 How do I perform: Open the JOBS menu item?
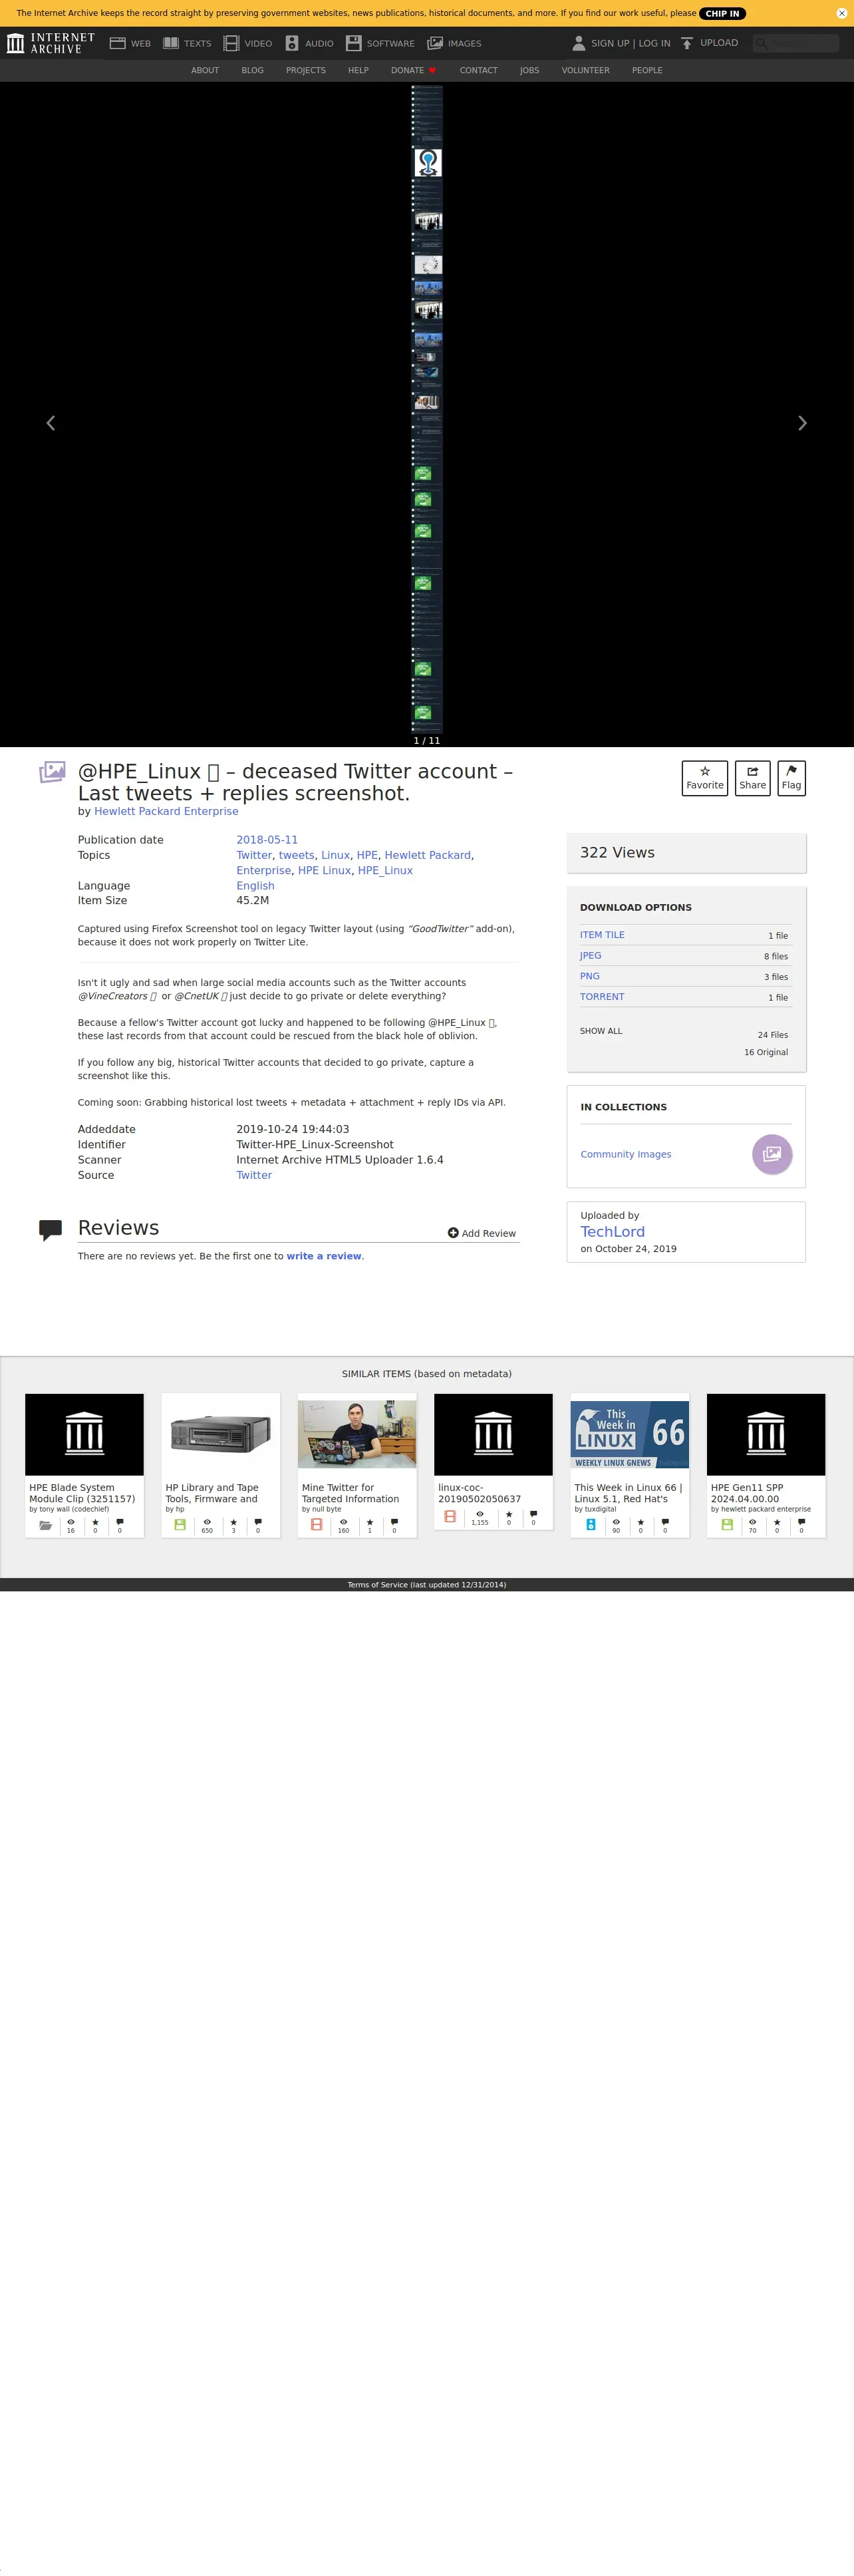[529, 70]
